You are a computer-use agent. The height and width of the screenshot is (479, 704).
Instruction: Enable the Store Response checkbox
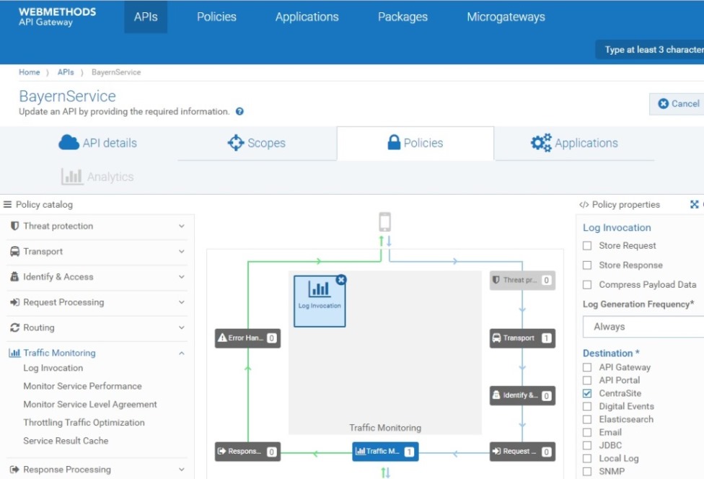587,265
